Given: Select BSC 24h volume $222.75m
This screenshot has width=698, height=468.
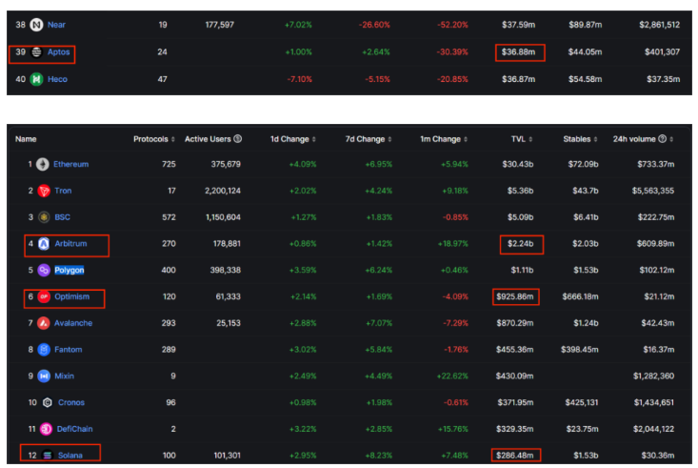Looking at the screenshot, I should [x=656, y=217].
